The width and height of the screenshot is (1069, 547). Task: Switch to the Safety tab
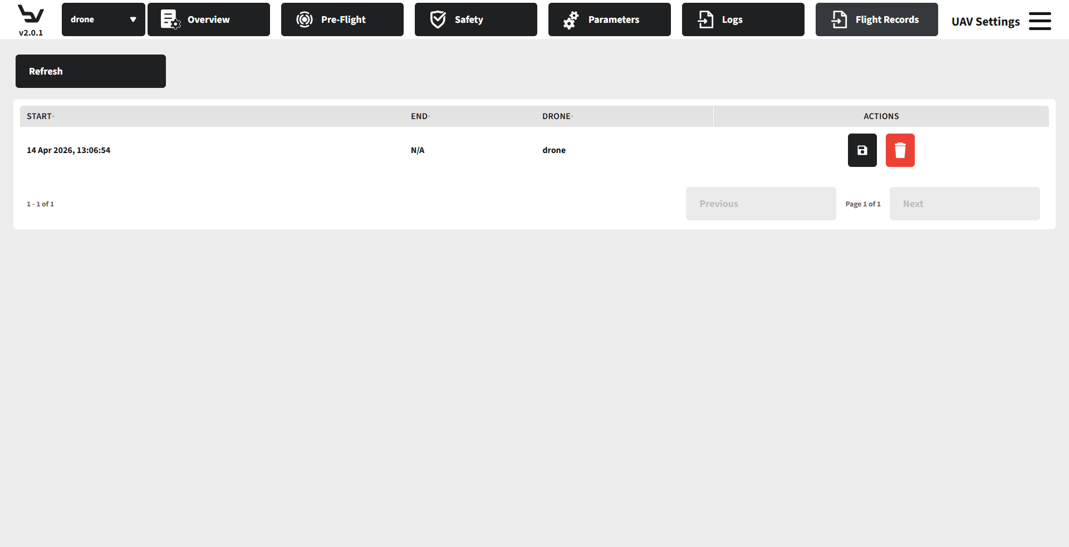(476, 19)
